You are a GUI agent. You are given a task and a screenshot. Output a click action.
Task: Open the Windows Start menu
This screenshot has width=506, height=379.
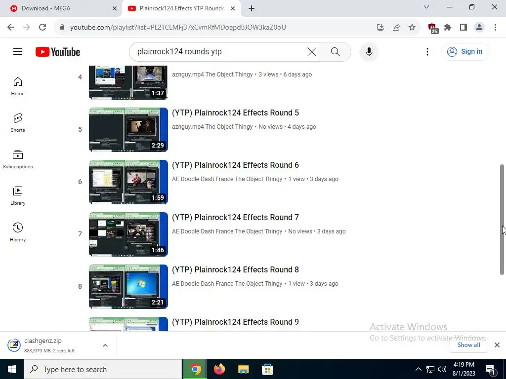pos(12,369)
